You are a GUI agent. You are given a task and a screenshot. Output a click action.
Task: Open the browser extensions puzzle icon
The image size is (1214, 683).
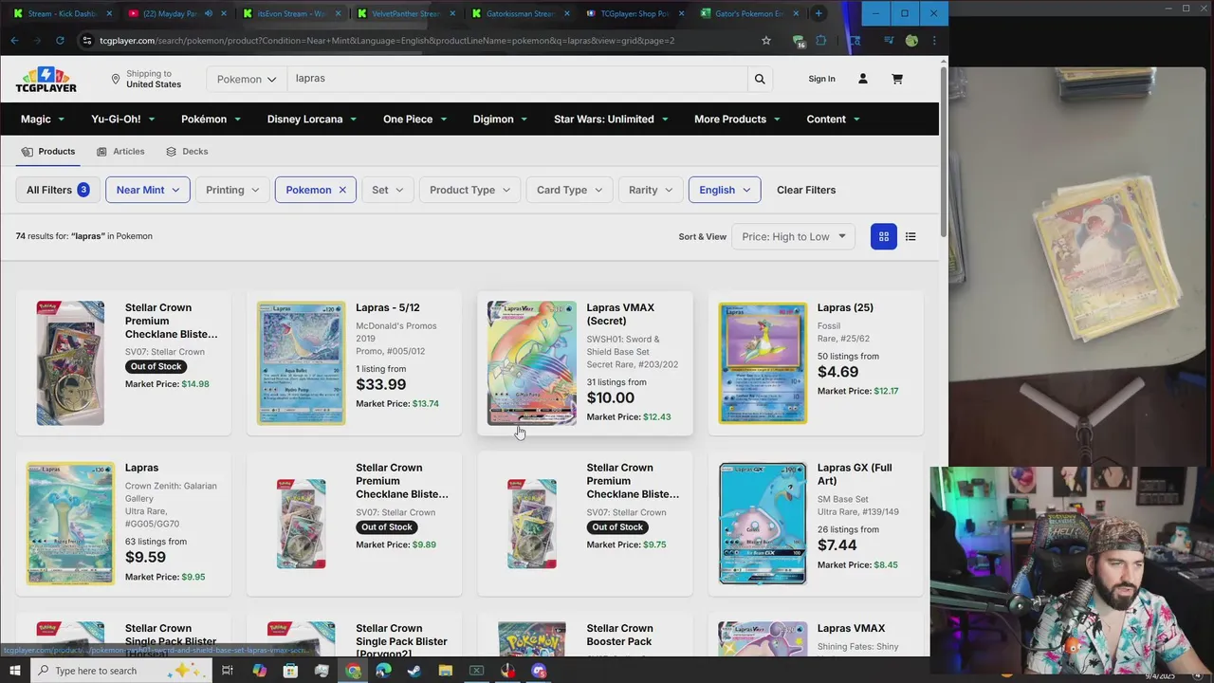click(x=821, y=41)
